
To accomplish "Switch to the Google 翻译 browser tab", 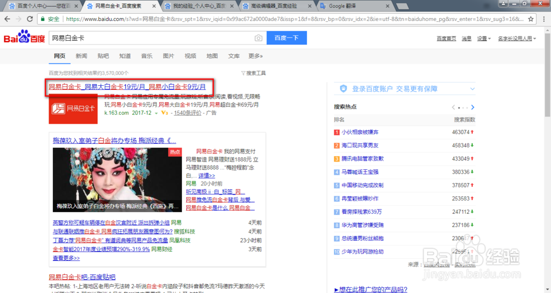I will click(x=355, y=6).
